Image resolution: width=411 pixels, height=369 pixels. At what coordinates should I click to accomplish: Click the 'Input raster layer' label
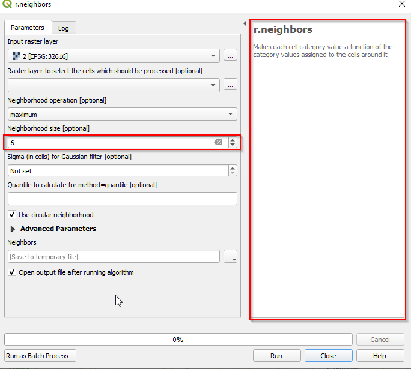[33, 41]
